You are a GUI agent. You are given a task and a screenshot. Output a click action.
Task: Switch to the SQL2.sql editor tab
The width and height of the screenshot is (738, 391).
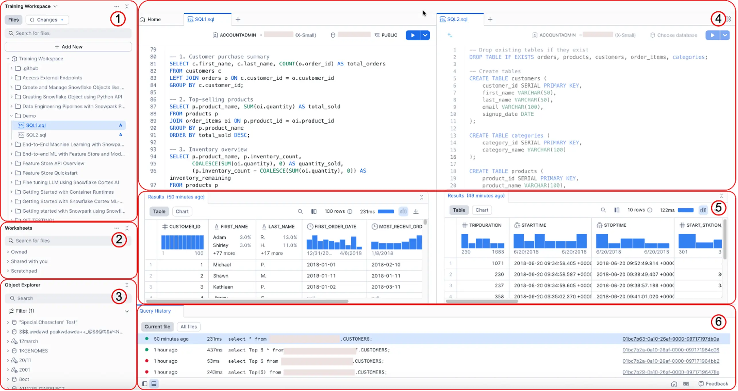[x=457, y=19]
